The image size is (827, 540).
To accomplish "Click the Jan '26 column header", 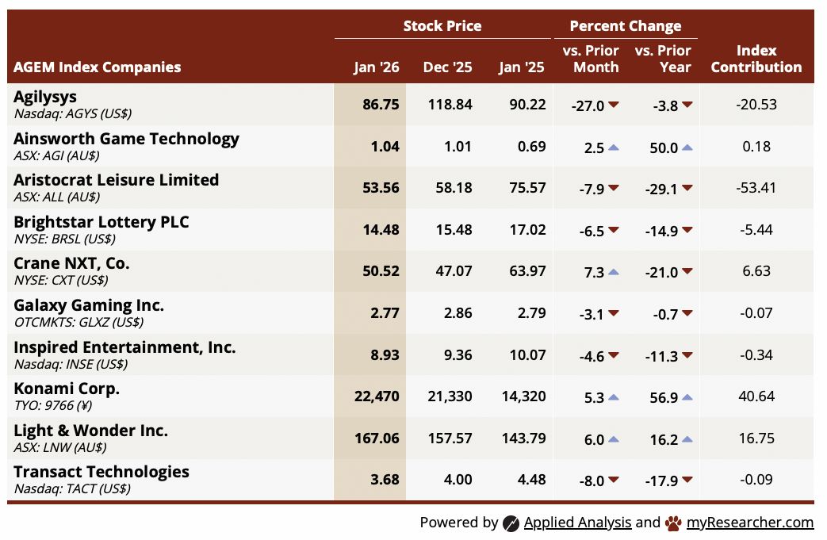I will [x=376, y=67].
